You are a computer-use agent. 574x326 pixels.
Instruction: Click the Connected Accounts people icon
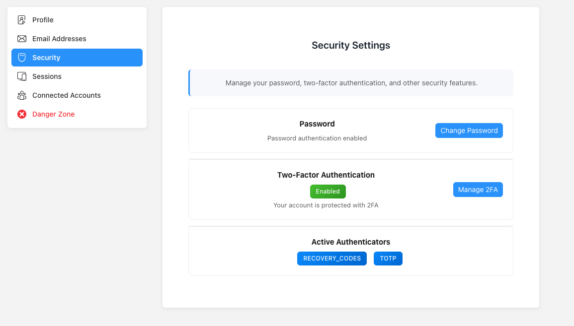tap(21, 95)
